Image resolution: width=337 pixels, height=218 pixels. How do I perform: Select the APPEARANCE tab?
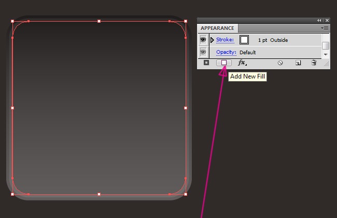click(218, 28)
